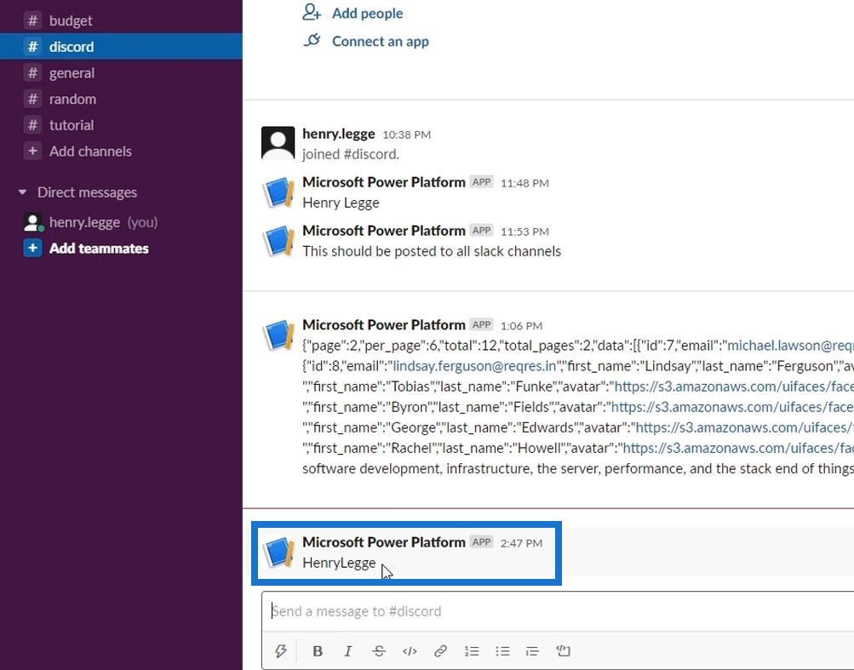Toggle ordered list formatting
This screenshot has height=670, width=854.
472,651
